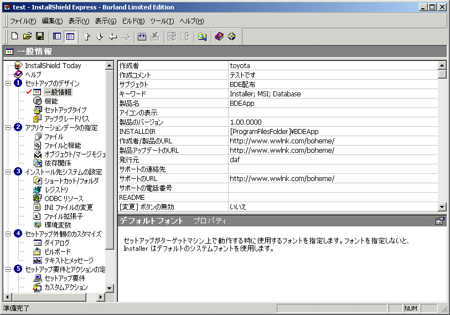Click the tree horizontal scroll right arrow
The image size is (450, 315).
click(100, 297)
